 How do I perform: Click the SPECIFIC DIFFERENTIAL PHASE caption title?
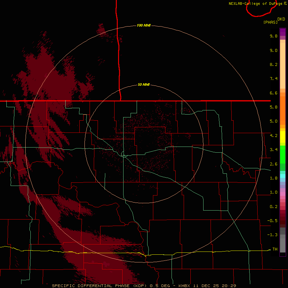91,286
